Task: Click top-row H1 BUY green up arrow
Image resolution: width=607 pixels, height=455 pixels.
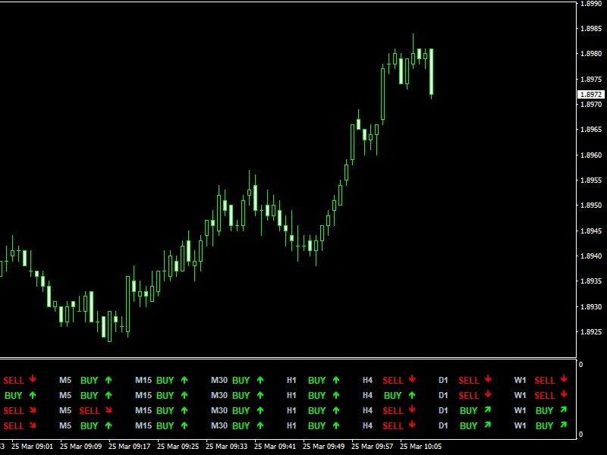Action: [336, 381]
